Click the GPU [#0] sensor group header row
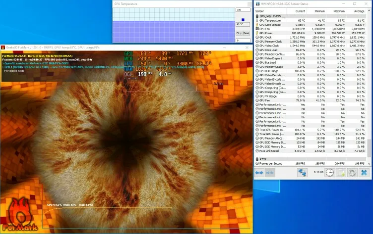The height and width of the screenshot is (234, 373). click(310, 16)
